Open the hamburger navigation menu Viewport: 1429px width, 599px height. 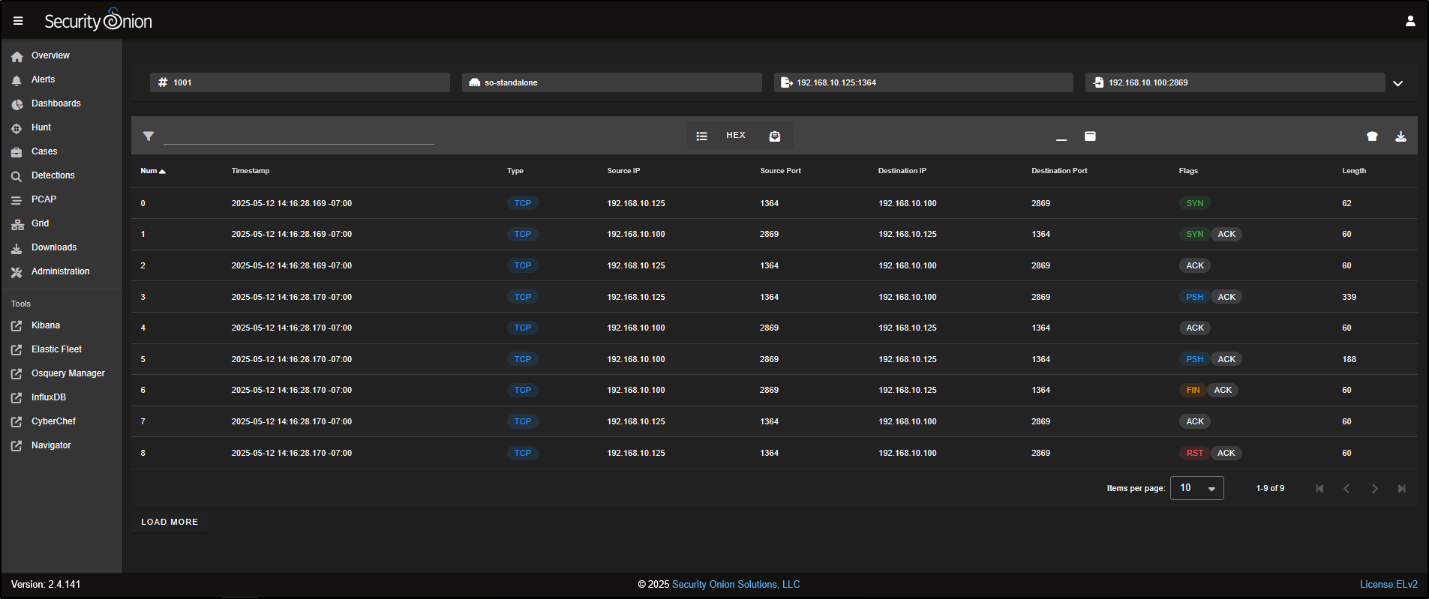[x=18, y=21]
